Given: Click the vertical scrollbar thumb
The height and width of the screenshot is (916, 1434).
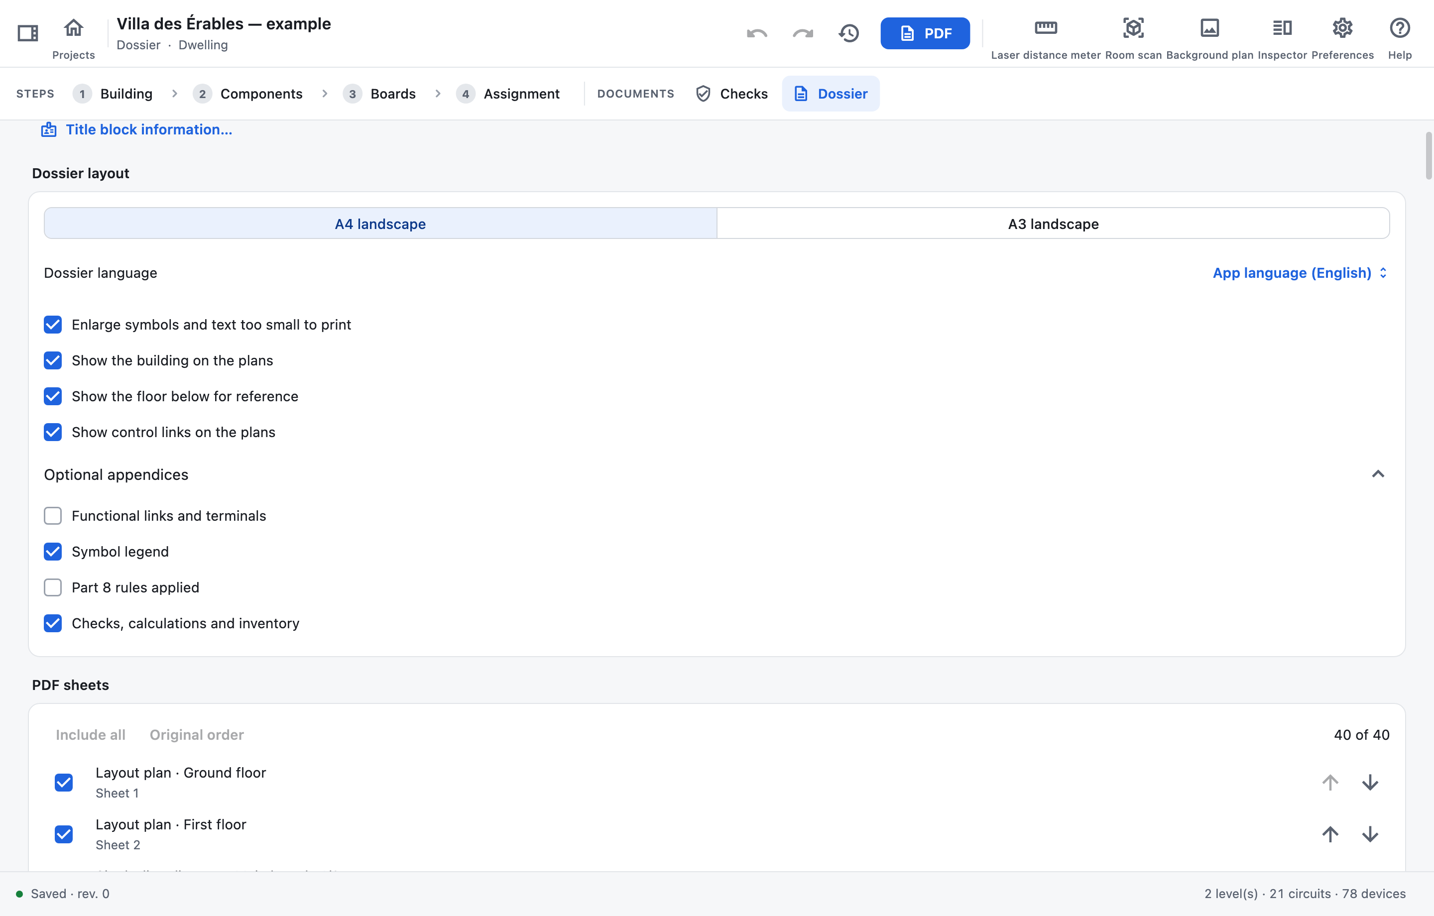Looking at the screenshot, I should point(1429,156).
